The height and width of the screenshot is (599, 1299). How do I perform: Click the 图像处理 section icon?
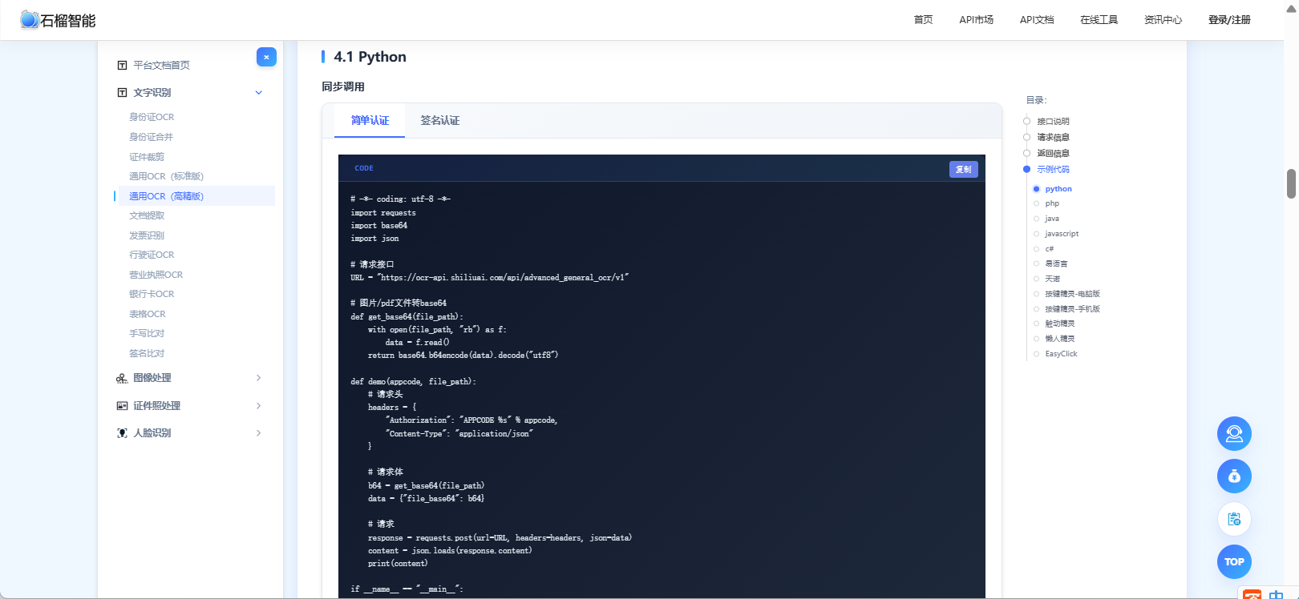click(122, 378)
